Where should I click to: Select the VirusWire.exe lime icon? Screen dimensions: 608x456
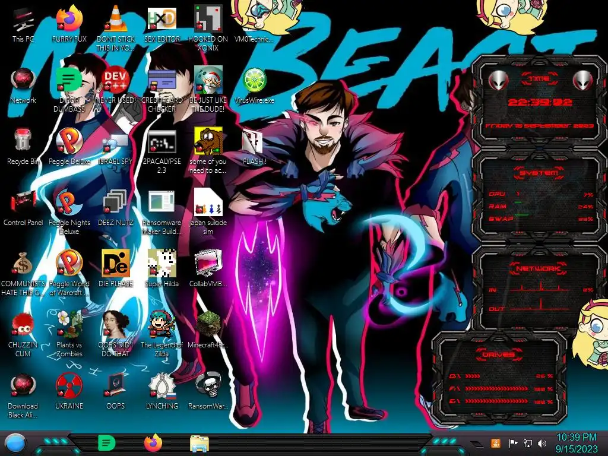tap(254, 85)
